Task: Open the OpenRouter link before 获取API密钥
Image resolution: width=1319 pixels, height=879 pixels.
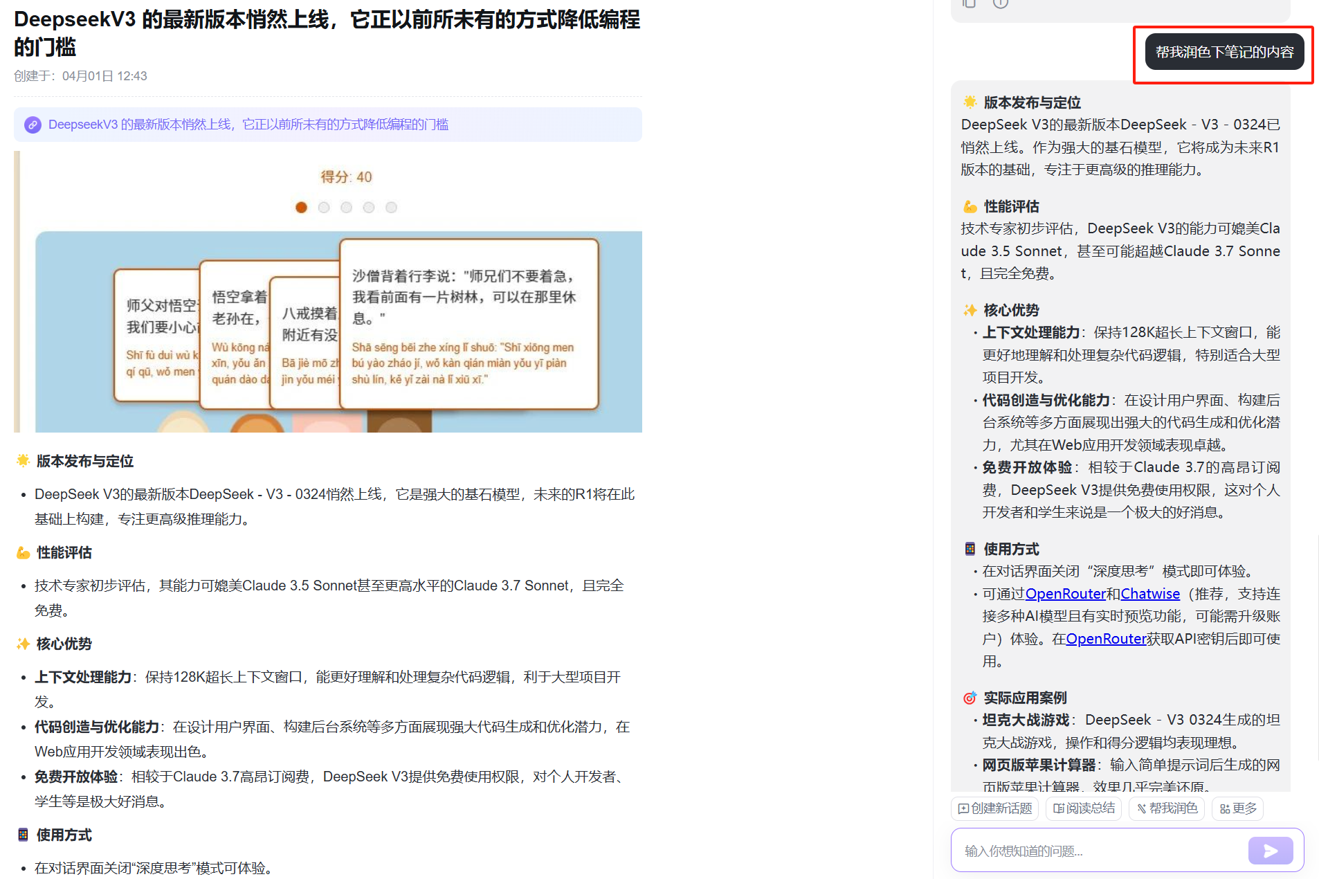Action: click(x=1106, y=639)
